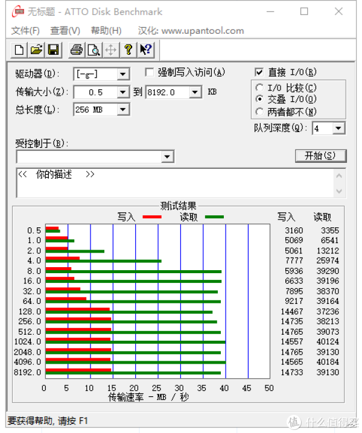Screen dimensions: 362x433
Task: Click the write value 3160
Action: (294, 230)
